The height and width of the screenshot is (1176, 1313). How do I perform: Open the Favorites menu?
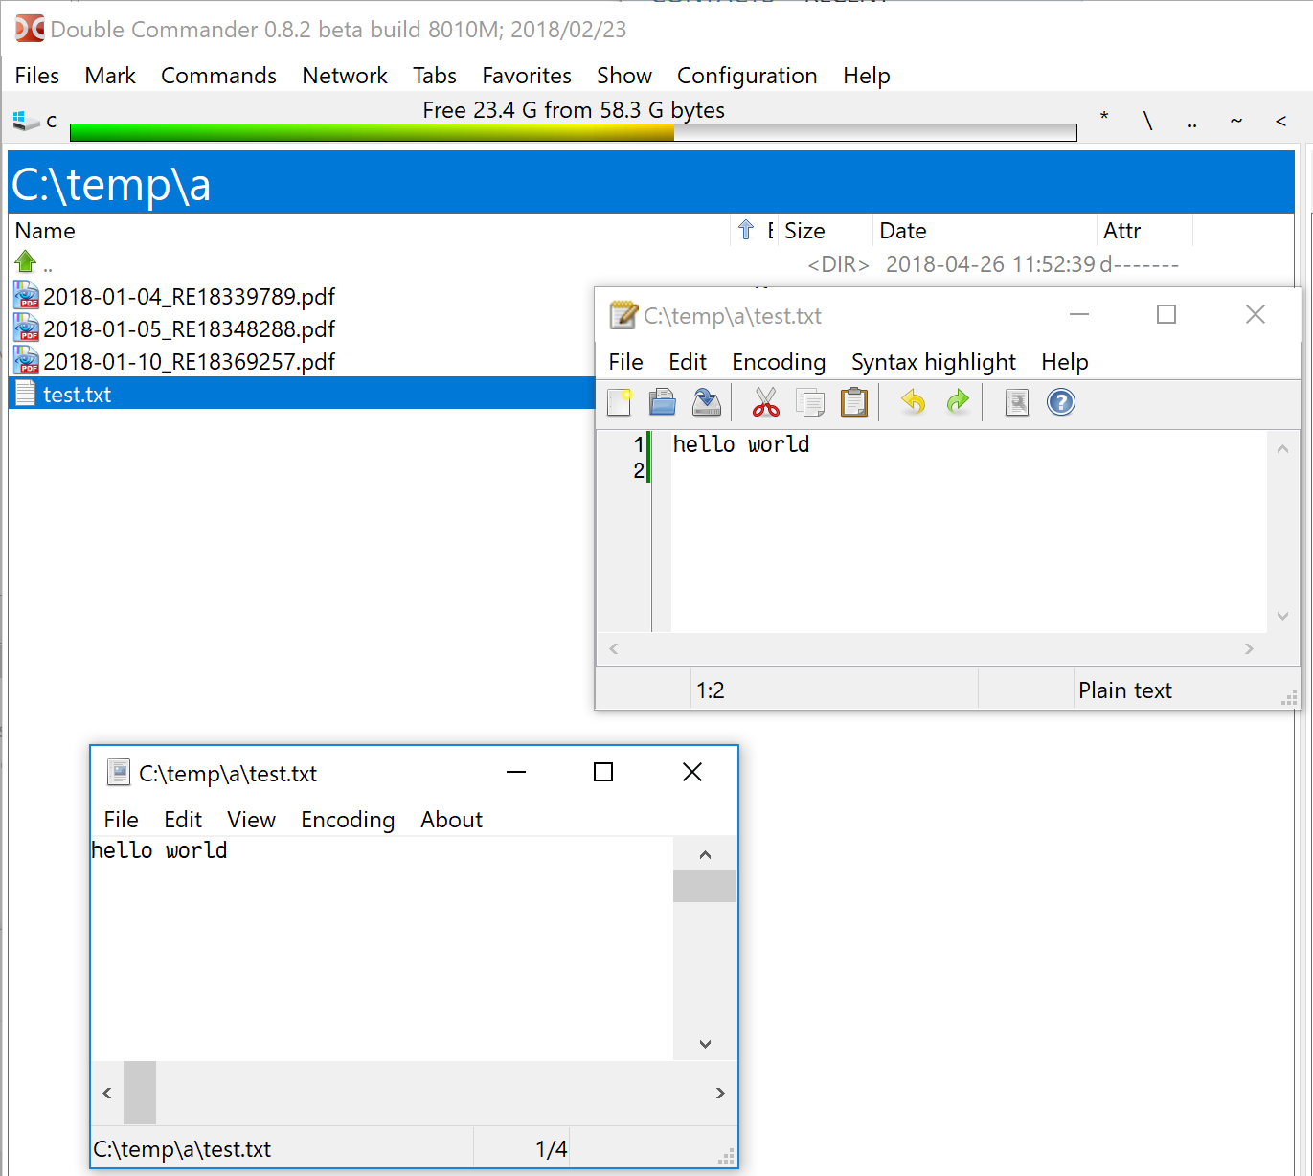tap(526, 76)
